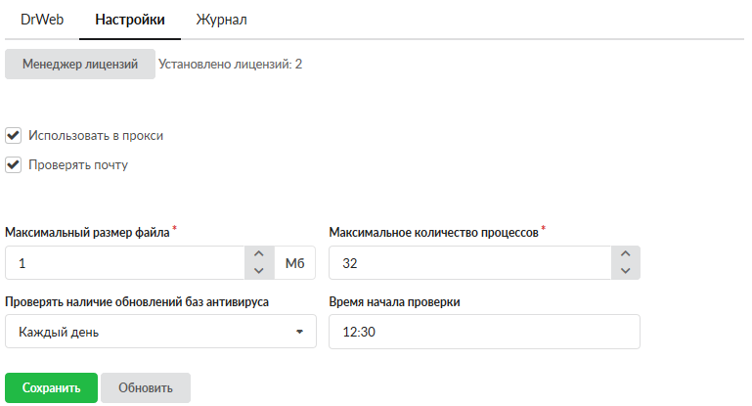Click the Максимальное количество процессов label
The image size is (752, 406).
[x=433, y=232]
